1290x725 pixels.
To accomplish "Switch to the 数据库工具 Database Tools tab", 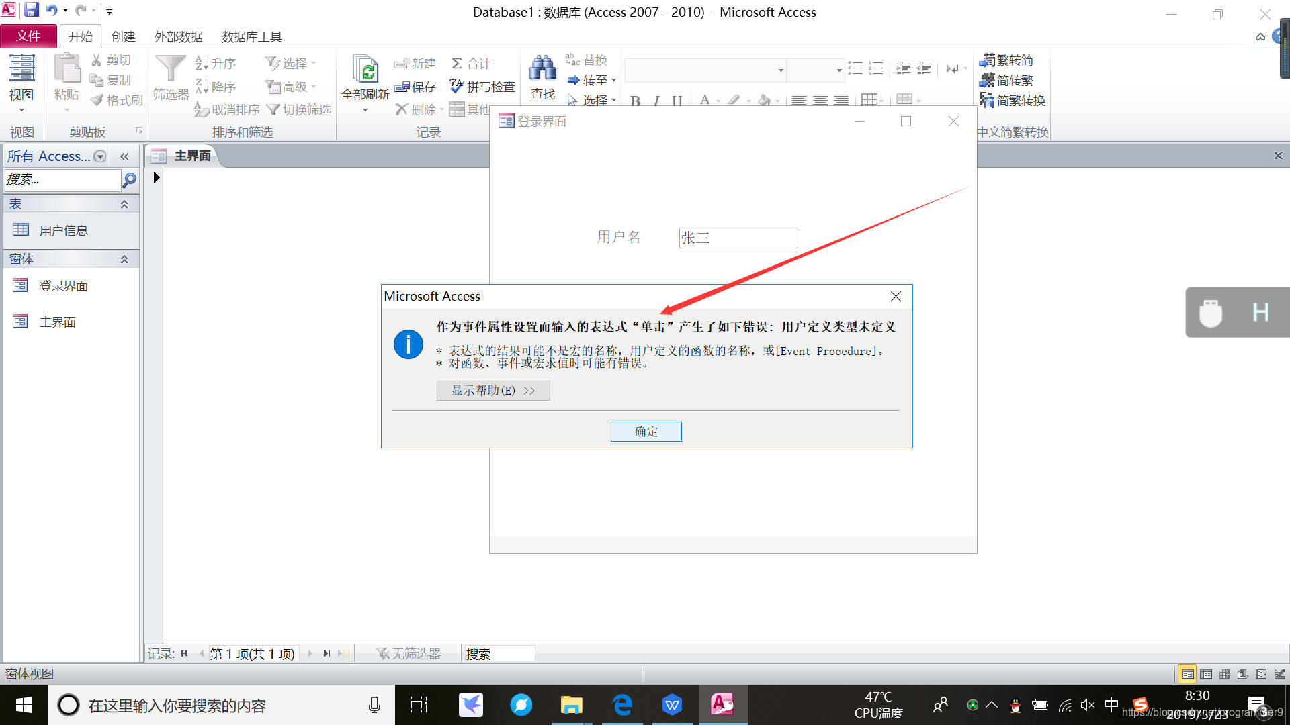I will [251, 36].
